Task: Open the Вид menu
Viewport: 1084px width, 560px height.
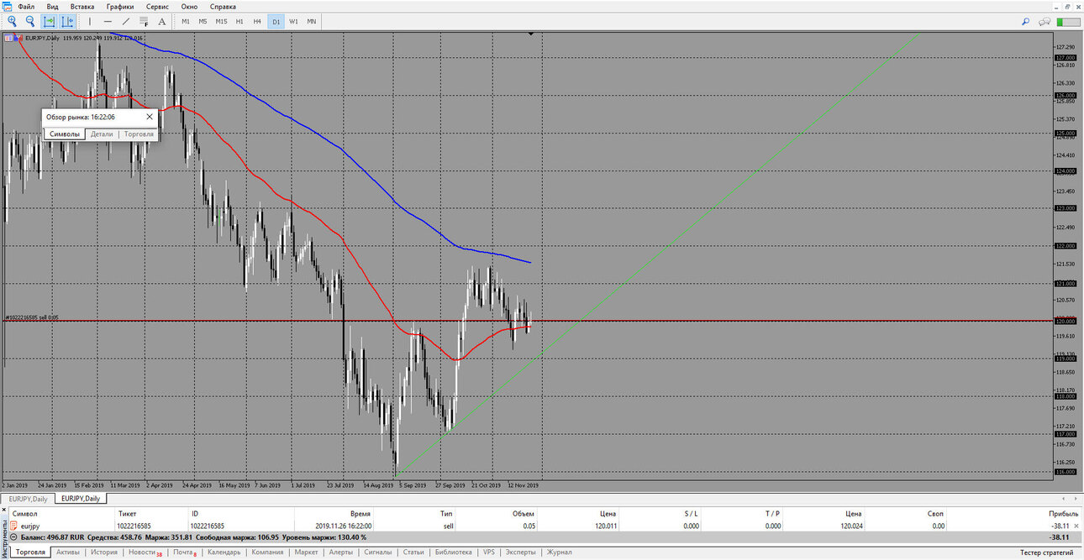Action: click(x=52, y=6)
